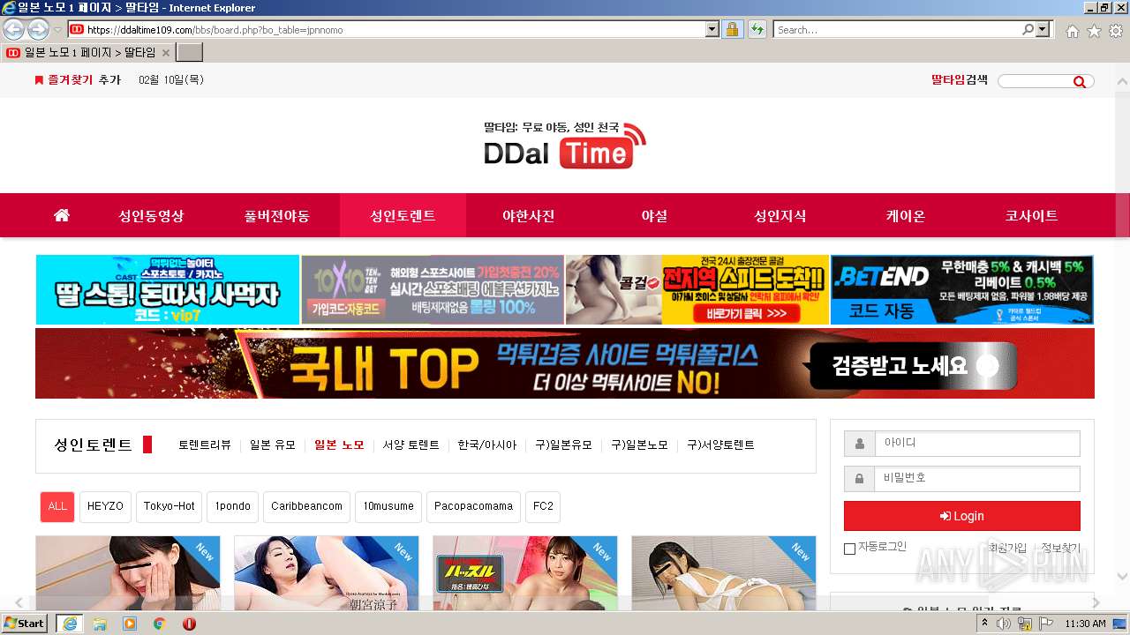Select the 일본 유모 sub-category link

click(x=273, y=445)
